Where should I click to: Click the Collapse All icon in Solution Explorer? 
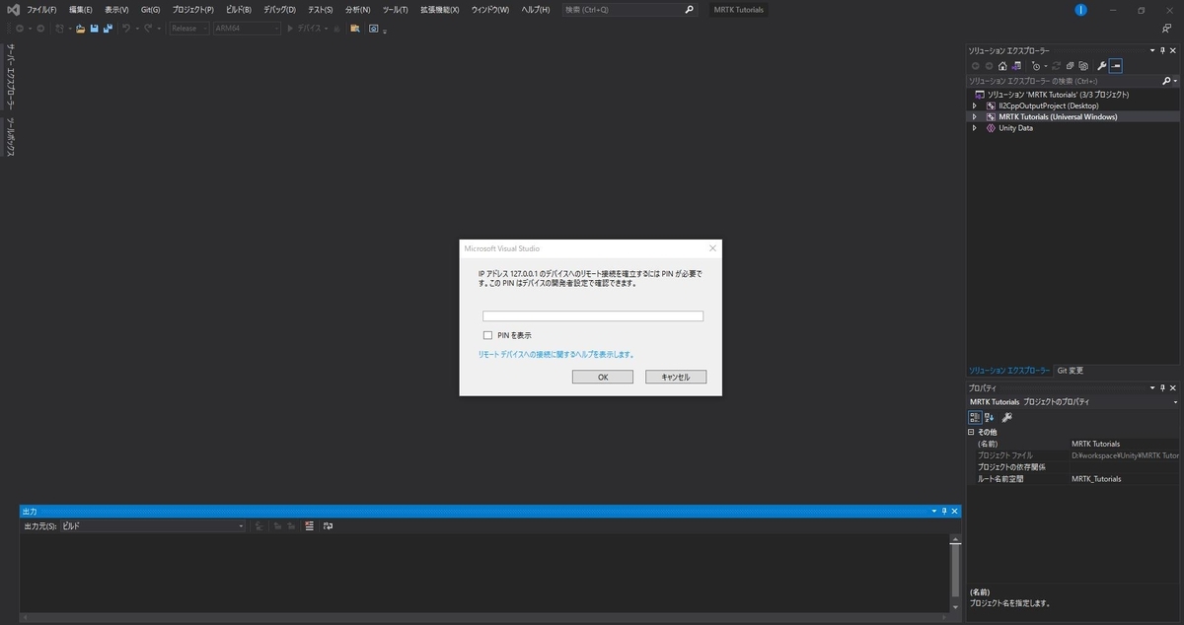point(1071,66)
